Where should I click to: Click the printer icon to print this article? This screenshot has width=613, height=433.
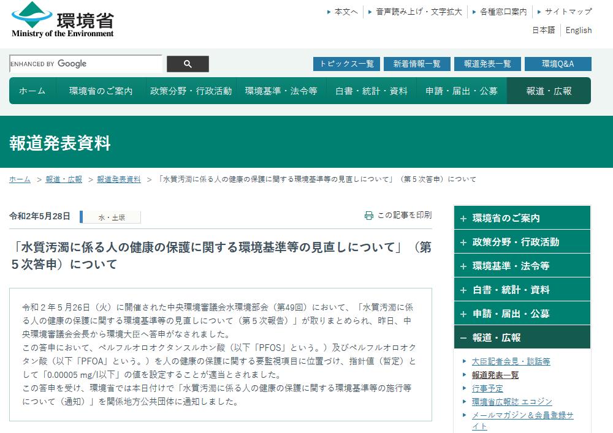point(368,215)
